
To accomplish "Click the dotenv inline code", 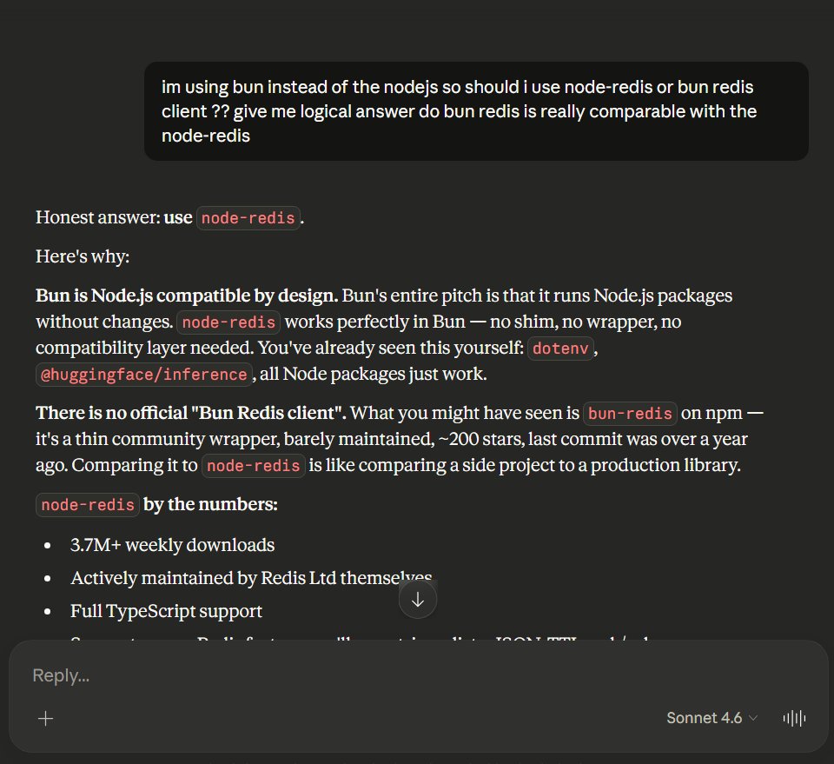I will click(x=560, y=349).
